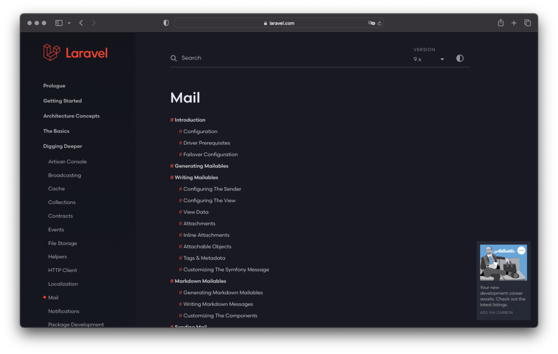Reload the page with the refresh icon

pyautogui.click(x=379, y=23)
